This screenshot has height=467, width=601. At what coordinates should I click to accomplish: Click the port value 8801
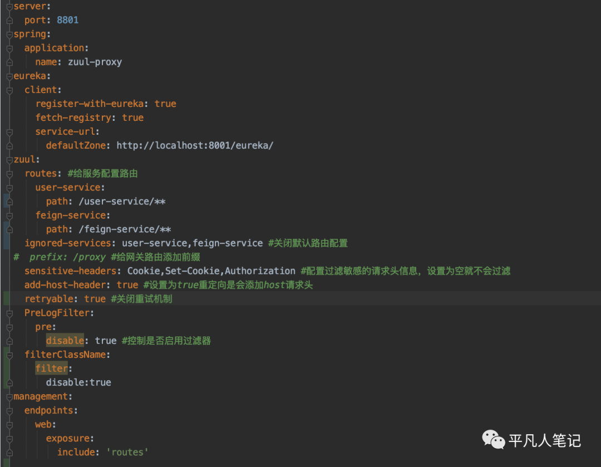pos(67,20)
